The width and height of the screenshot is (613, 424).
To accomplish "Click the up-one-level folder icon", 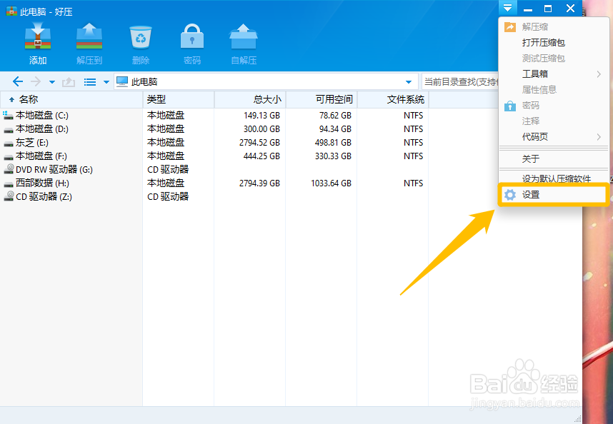I will [69, 81].
